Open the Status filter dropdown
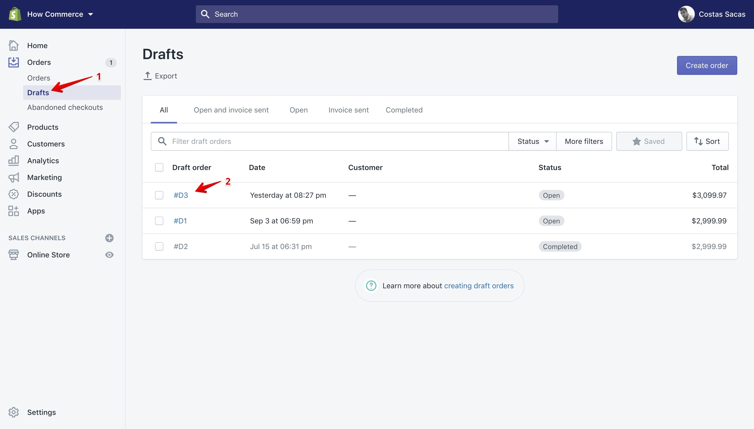Viewport: 754px width, 429px height. 533,141
